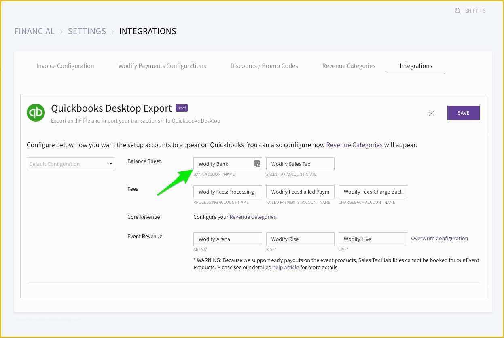Viewport: 504px width, 338px height.
Task: Open Revenue Categories link in description sentence
Action: [354, 145]
